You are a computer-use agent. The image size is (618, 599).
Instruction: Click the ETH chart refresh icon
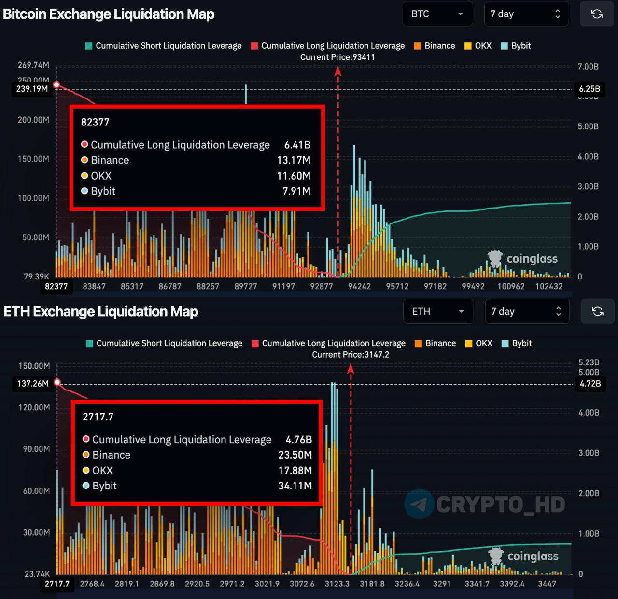(x=597, y=311)
